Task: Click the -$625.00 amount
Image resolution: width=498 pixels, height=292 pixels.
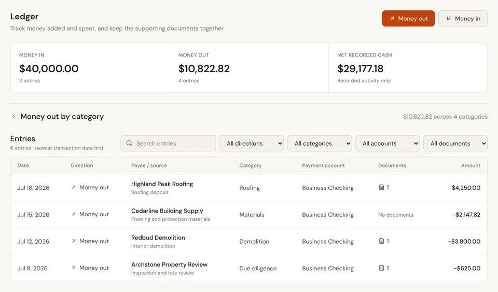Action: [x=467, y=268]
